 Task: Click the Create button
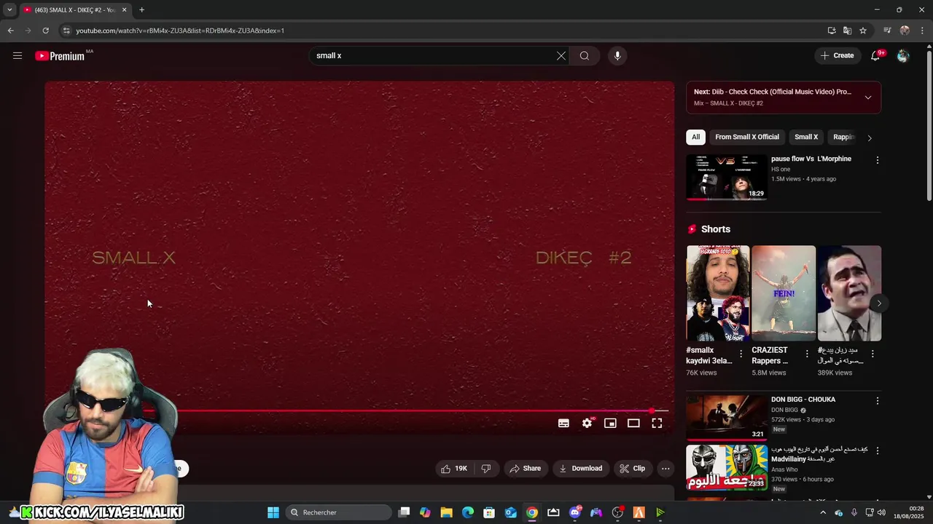(837, 55)
